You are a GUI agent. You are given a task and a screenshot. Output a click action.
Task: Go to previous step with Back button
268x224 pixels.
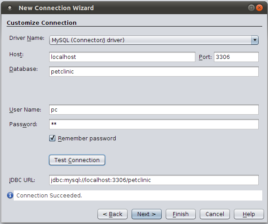[x=113, y=214]
